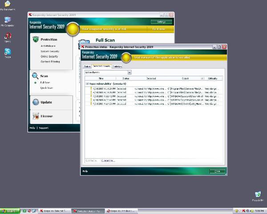Viewport: 267px width, 214px height.
Task: Click the Your computer security is at risk banner
Action: point(104,29)
